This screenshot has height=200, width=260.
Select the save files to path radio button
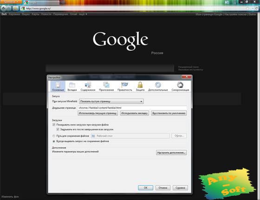(54, 136)
